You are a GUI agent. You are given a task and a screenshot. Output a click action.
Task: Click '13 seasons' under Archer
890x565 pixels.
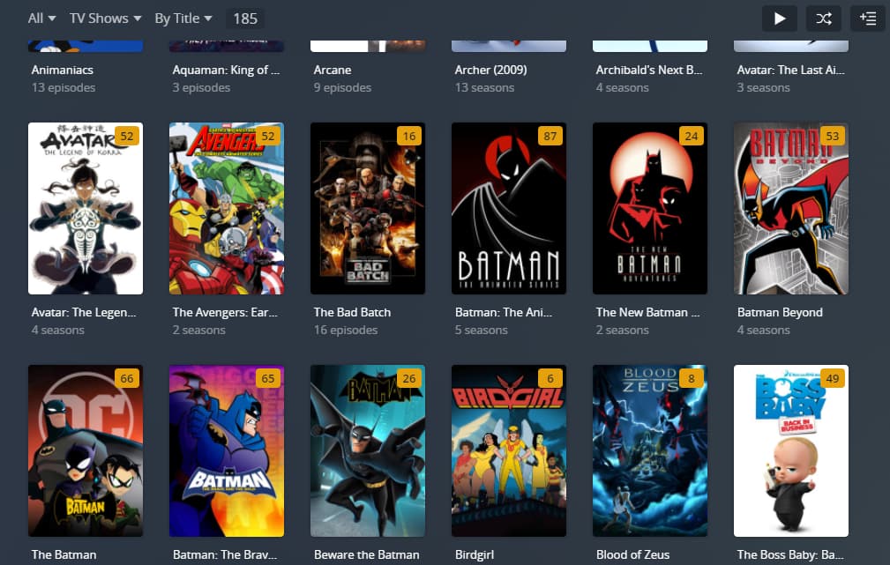[484, 87]
